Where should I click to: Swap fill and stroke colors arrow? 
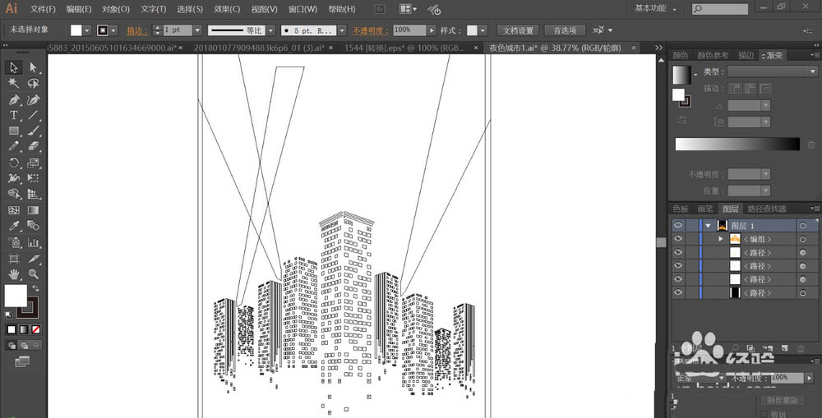(35, 288)
